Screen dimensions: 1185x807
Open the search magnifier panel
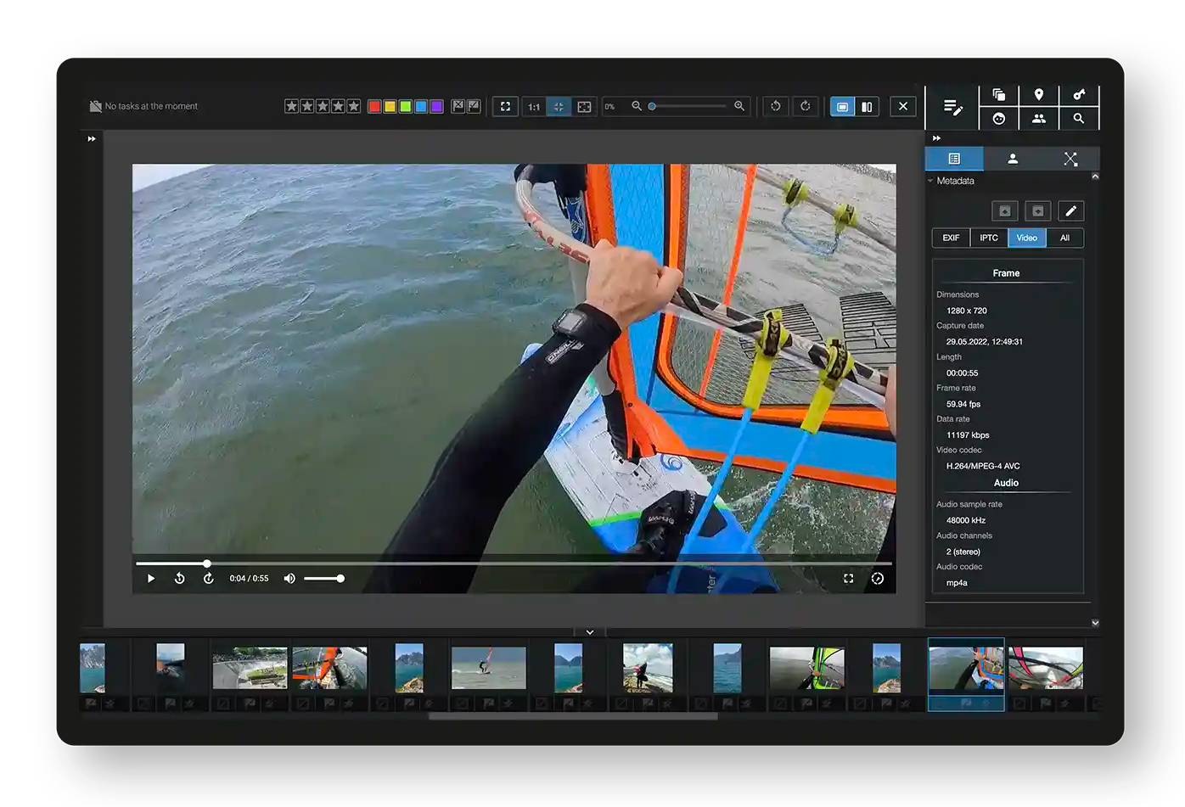1079,119
